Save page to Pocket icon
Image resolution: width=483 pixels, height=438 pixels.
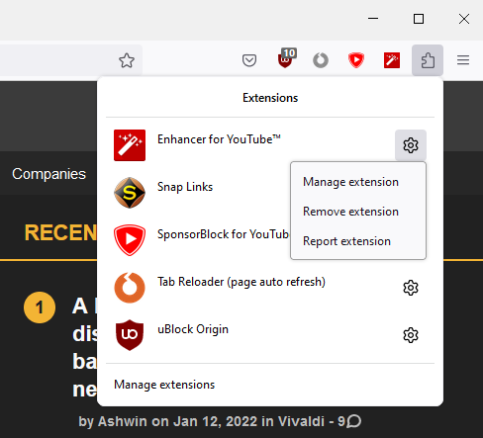coord(249,60)
